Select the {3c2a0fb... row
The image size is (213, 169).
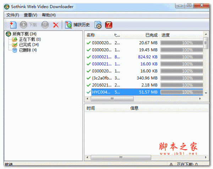coord(144,78)
